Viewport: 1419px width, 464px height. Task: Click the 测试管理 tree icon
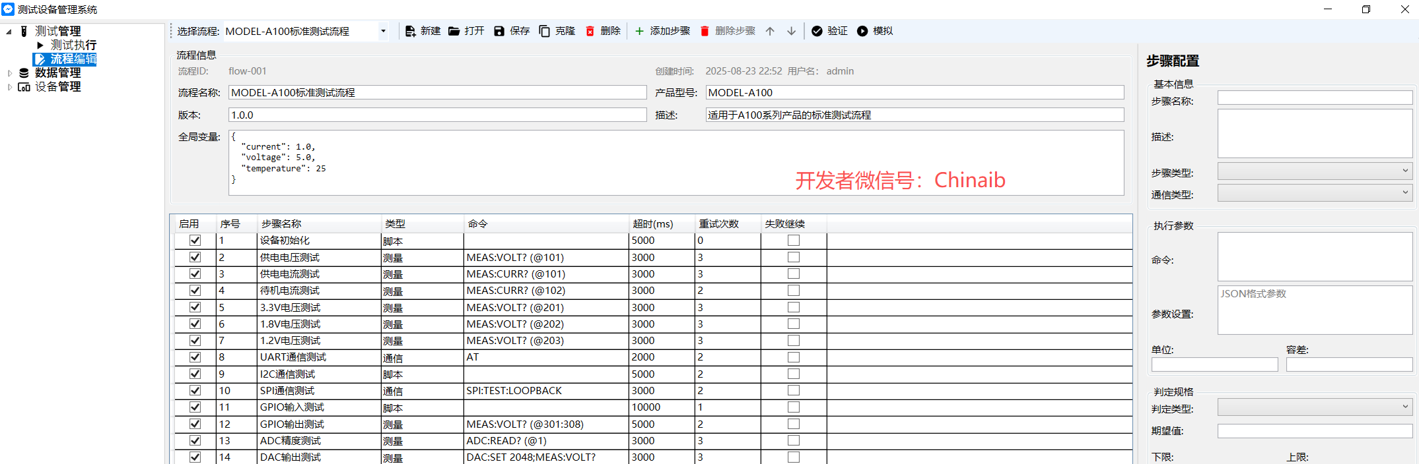24,31
